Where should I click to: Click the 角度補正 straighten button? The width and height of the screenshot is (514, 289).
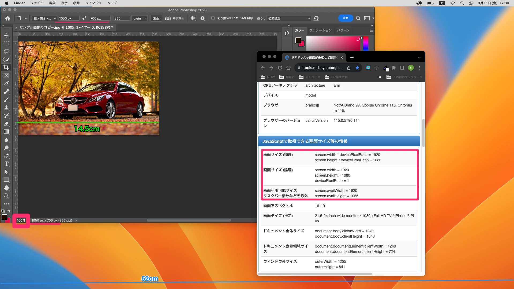point(175,18)
